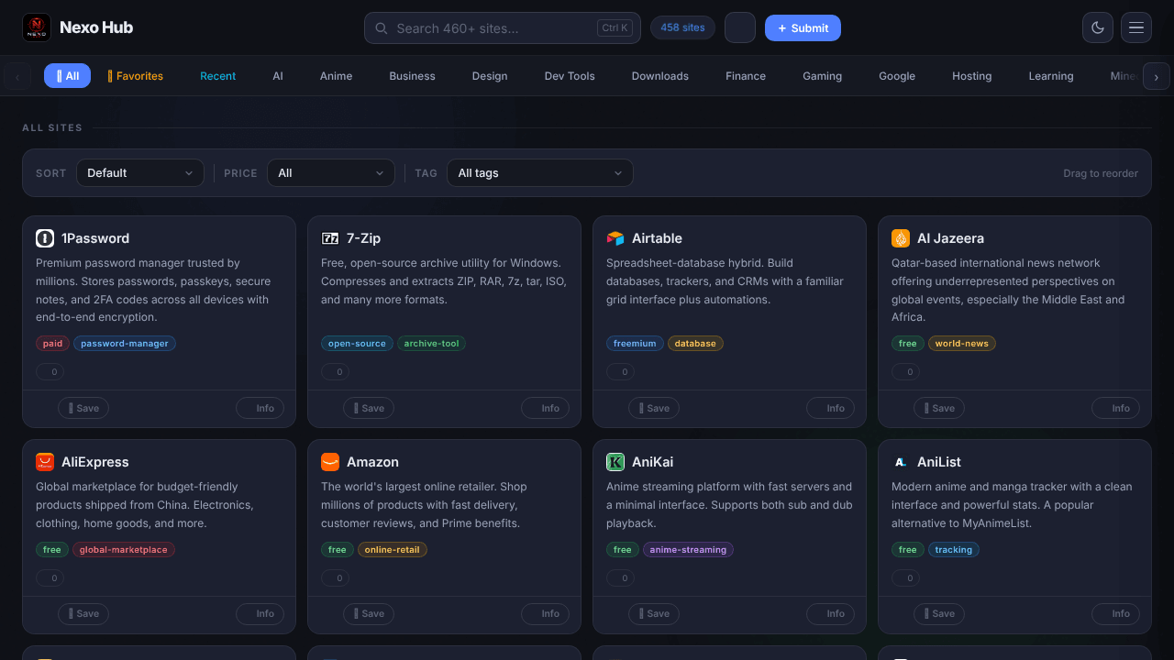1174x660 pixels.
Task: Save the Airtable site
Action: [x=654, y=409]
